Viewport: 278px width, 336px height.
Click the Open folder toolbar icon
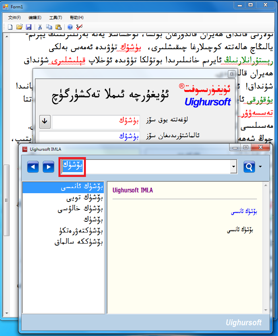point(19,27)
